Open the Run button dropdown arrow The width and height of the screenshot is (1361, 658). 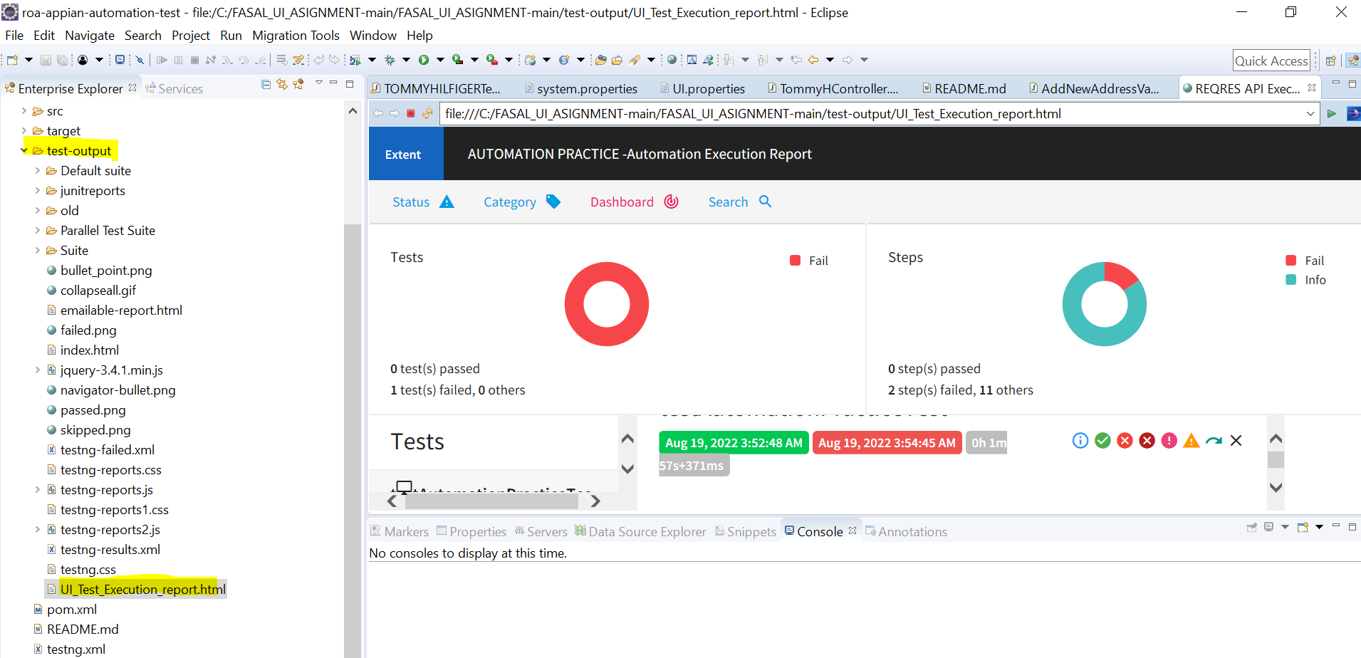pos(440,60)
